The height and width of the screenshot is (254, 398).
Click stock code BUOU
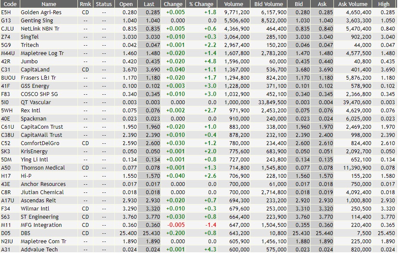point(8,78)
